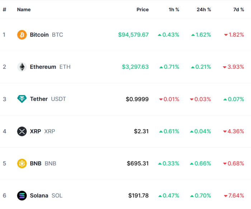Click Bitcoin's $94,579.67 price
The image size is (251, 209).
[x=133, y=35]
